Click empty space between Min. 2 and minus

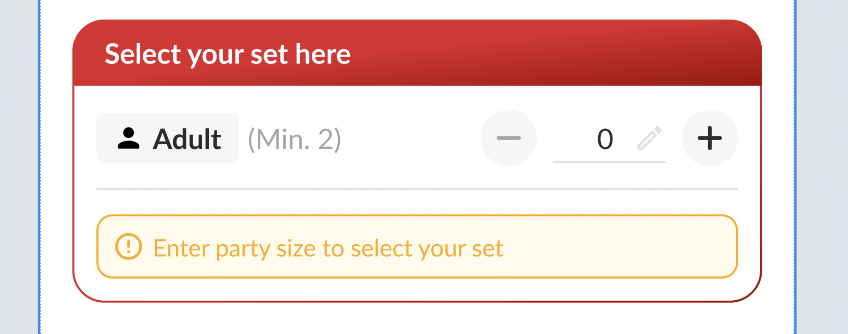(410, 138)
